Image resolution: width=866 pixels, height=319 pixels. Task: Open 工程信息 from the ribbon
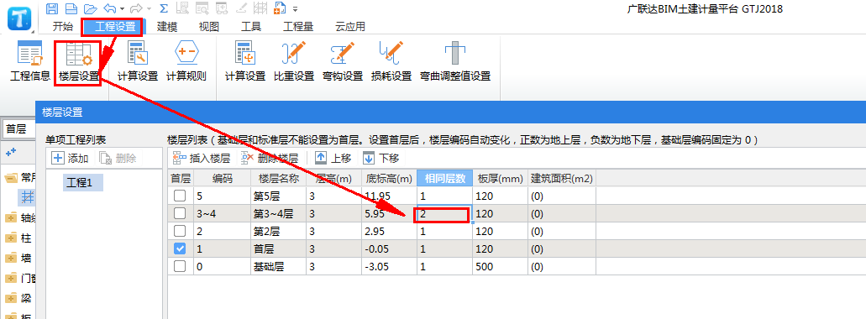point(30,62)
